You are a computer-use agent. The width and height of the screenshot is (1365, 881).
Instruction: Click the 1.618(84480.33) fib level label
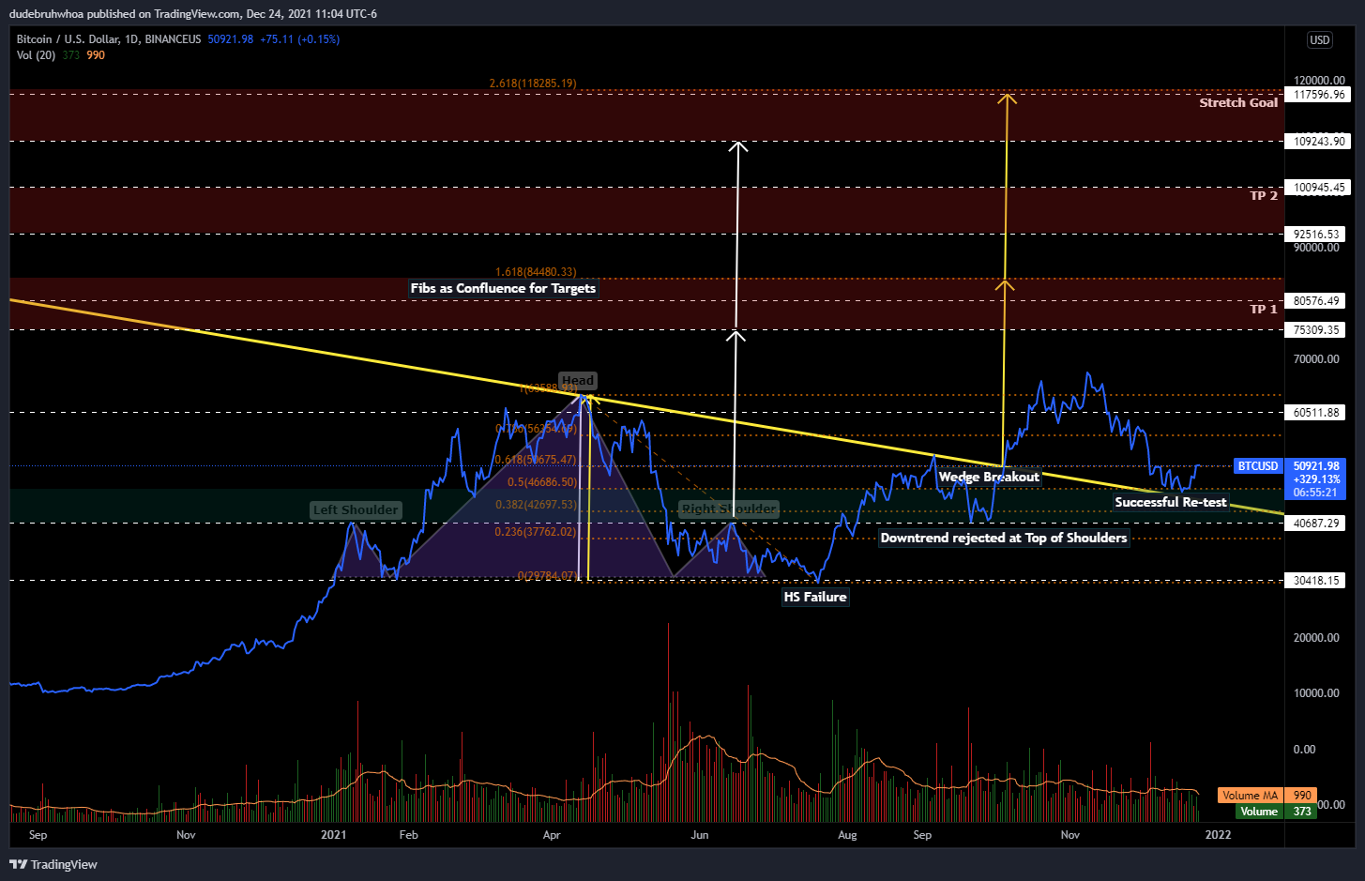(x=536, y=272)
